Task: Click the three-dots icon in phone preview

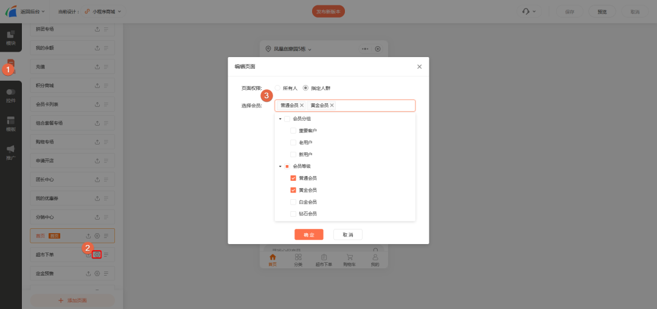Action: [365, 49]
